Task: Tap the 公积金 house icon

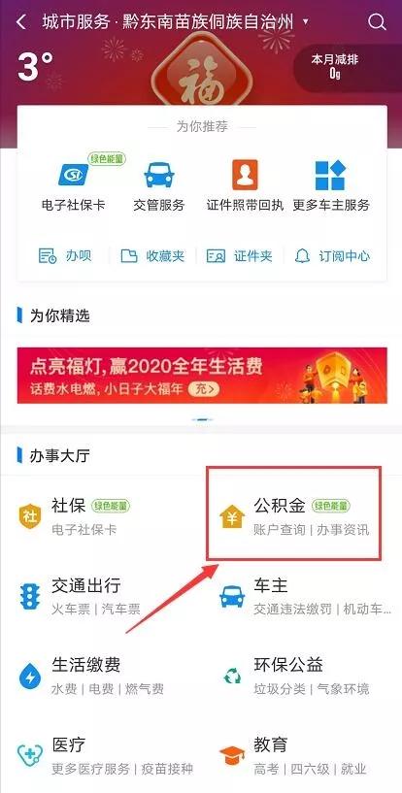Action: coord(232,517)
